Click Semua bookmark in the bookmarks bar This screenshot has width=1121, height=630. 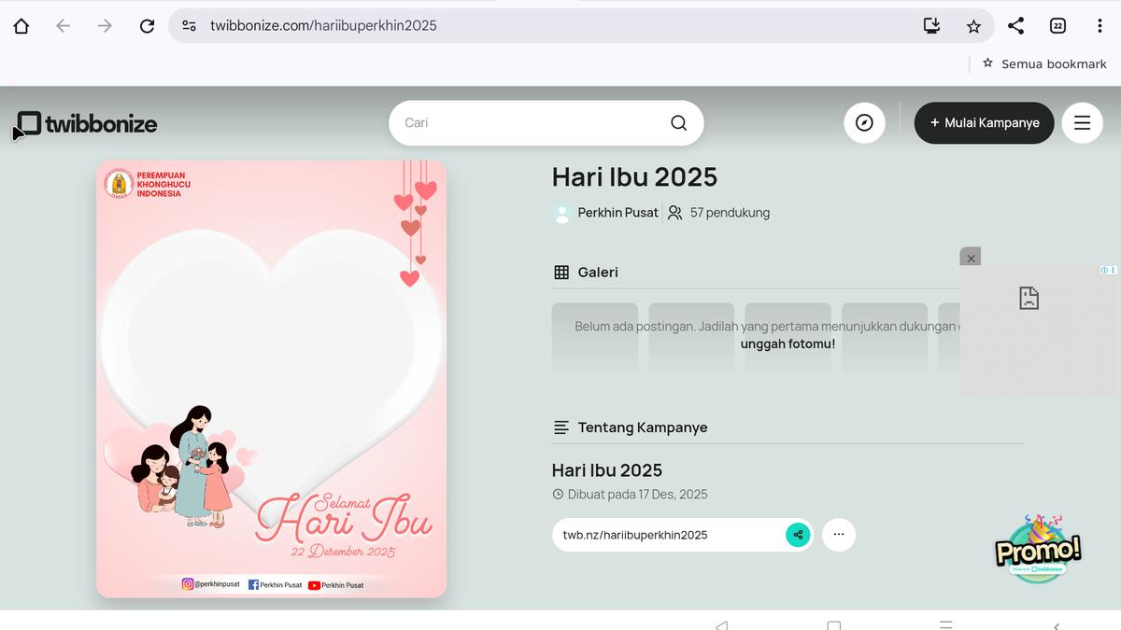pos(1043,63)
